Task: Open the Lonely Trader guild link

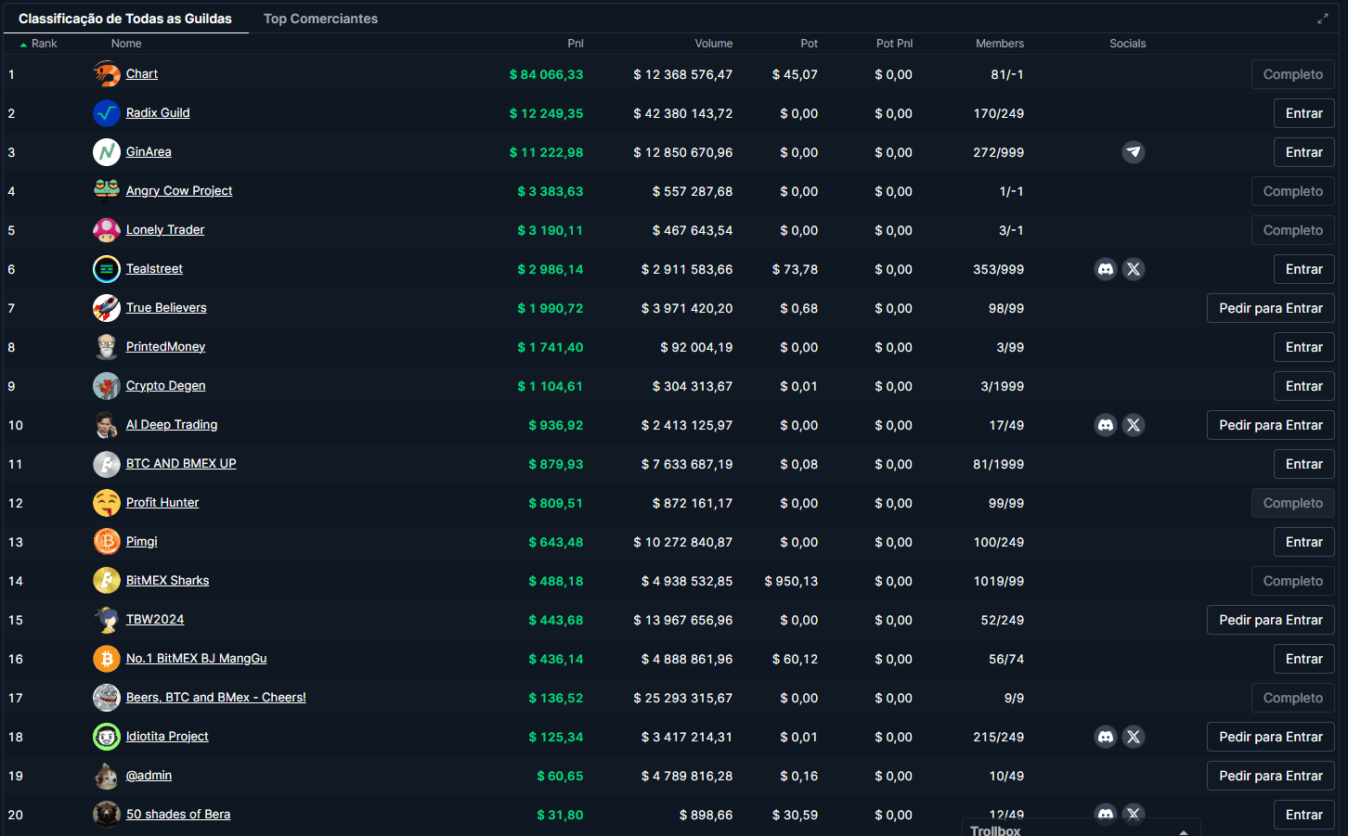Action: point(165,230)
